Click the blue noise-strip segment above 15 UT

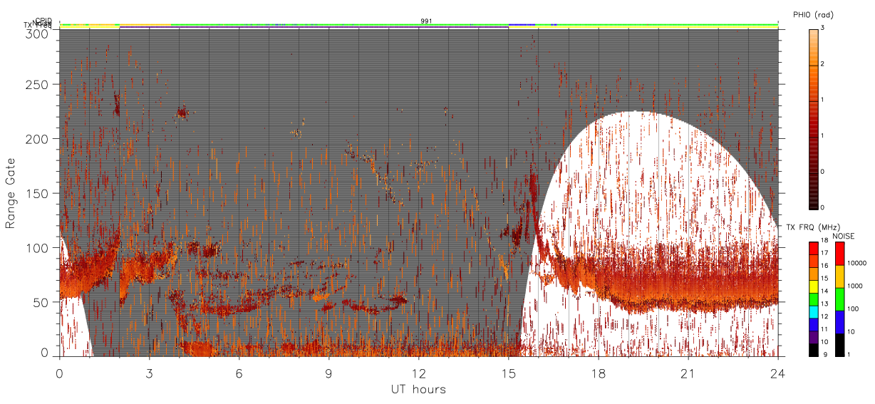pyautogui.click(x=522, y=24)
